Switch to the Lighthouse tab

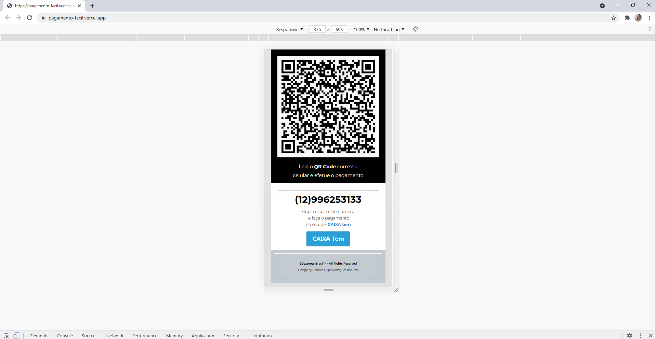[262, 336]
